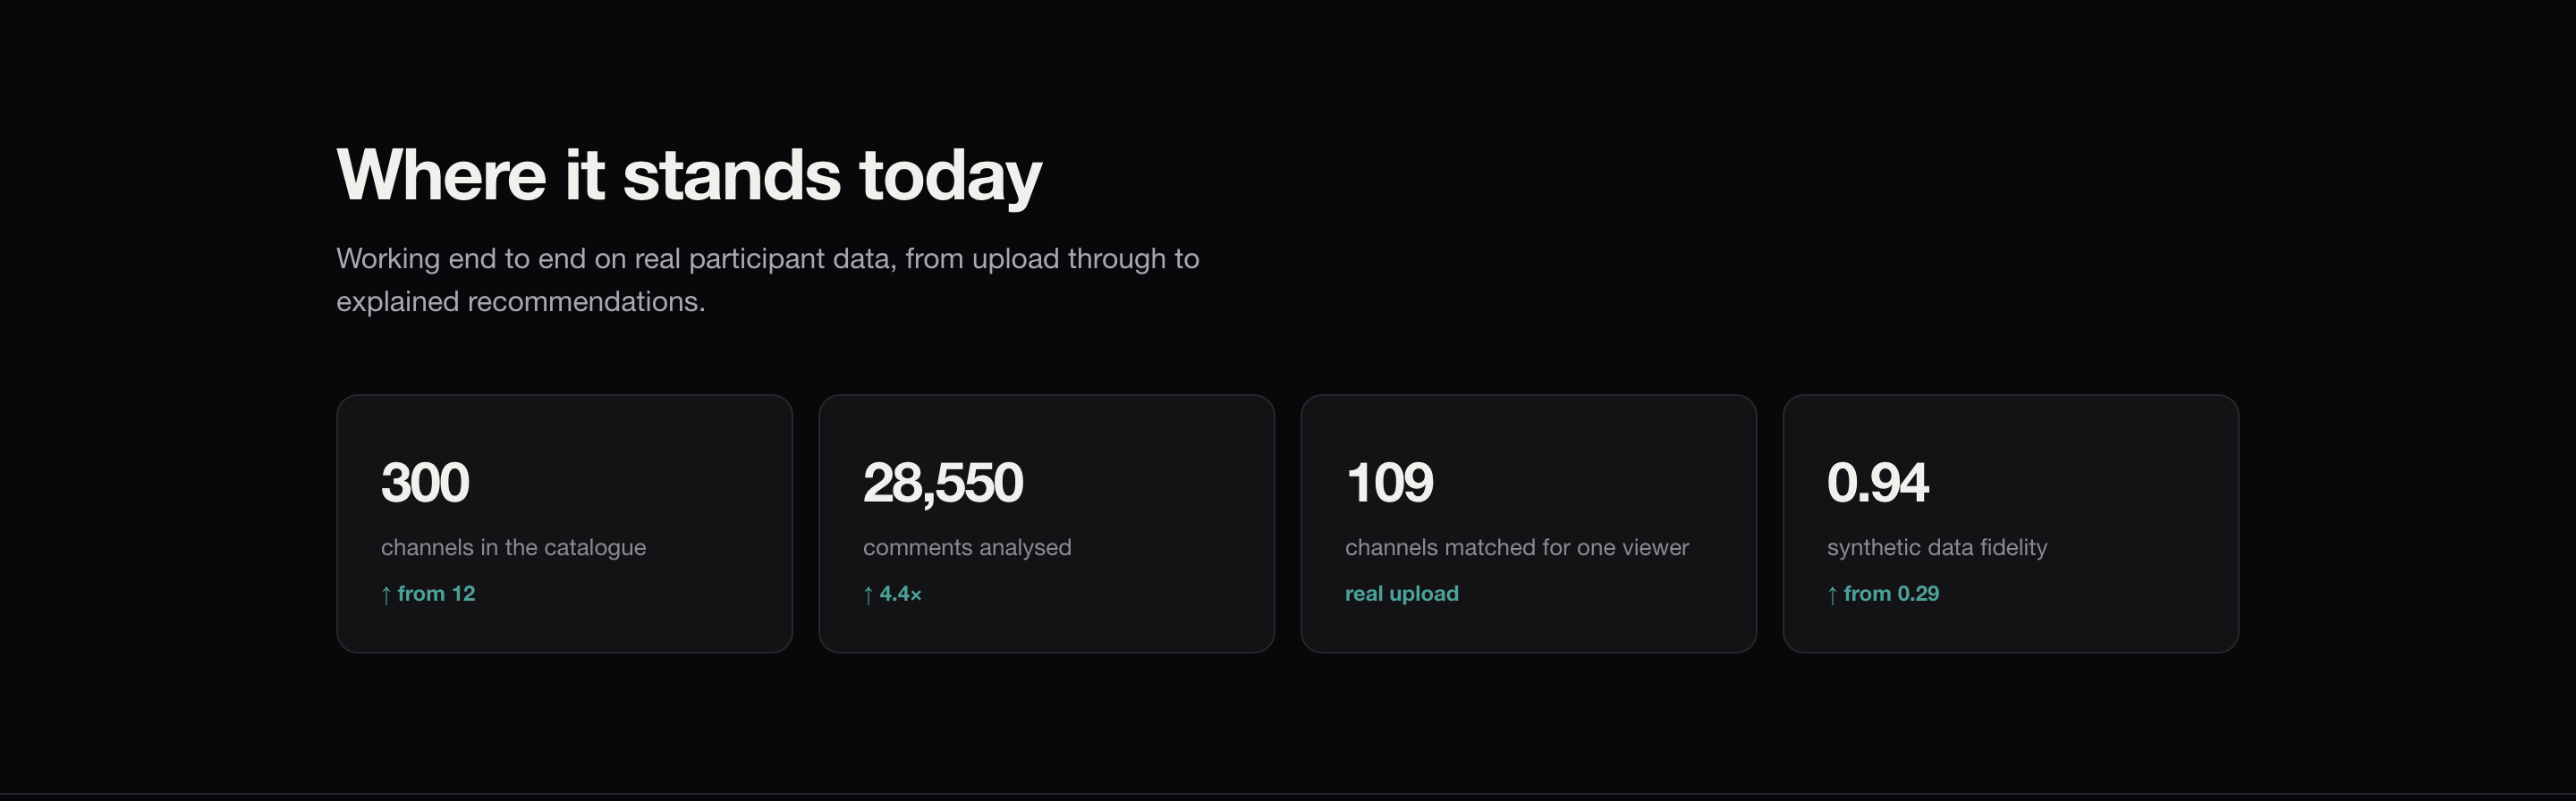Image resolution: width=2576 pixels, height=801 pixels.
Task: Click the 'real upload' green label
Action: 1402,593
